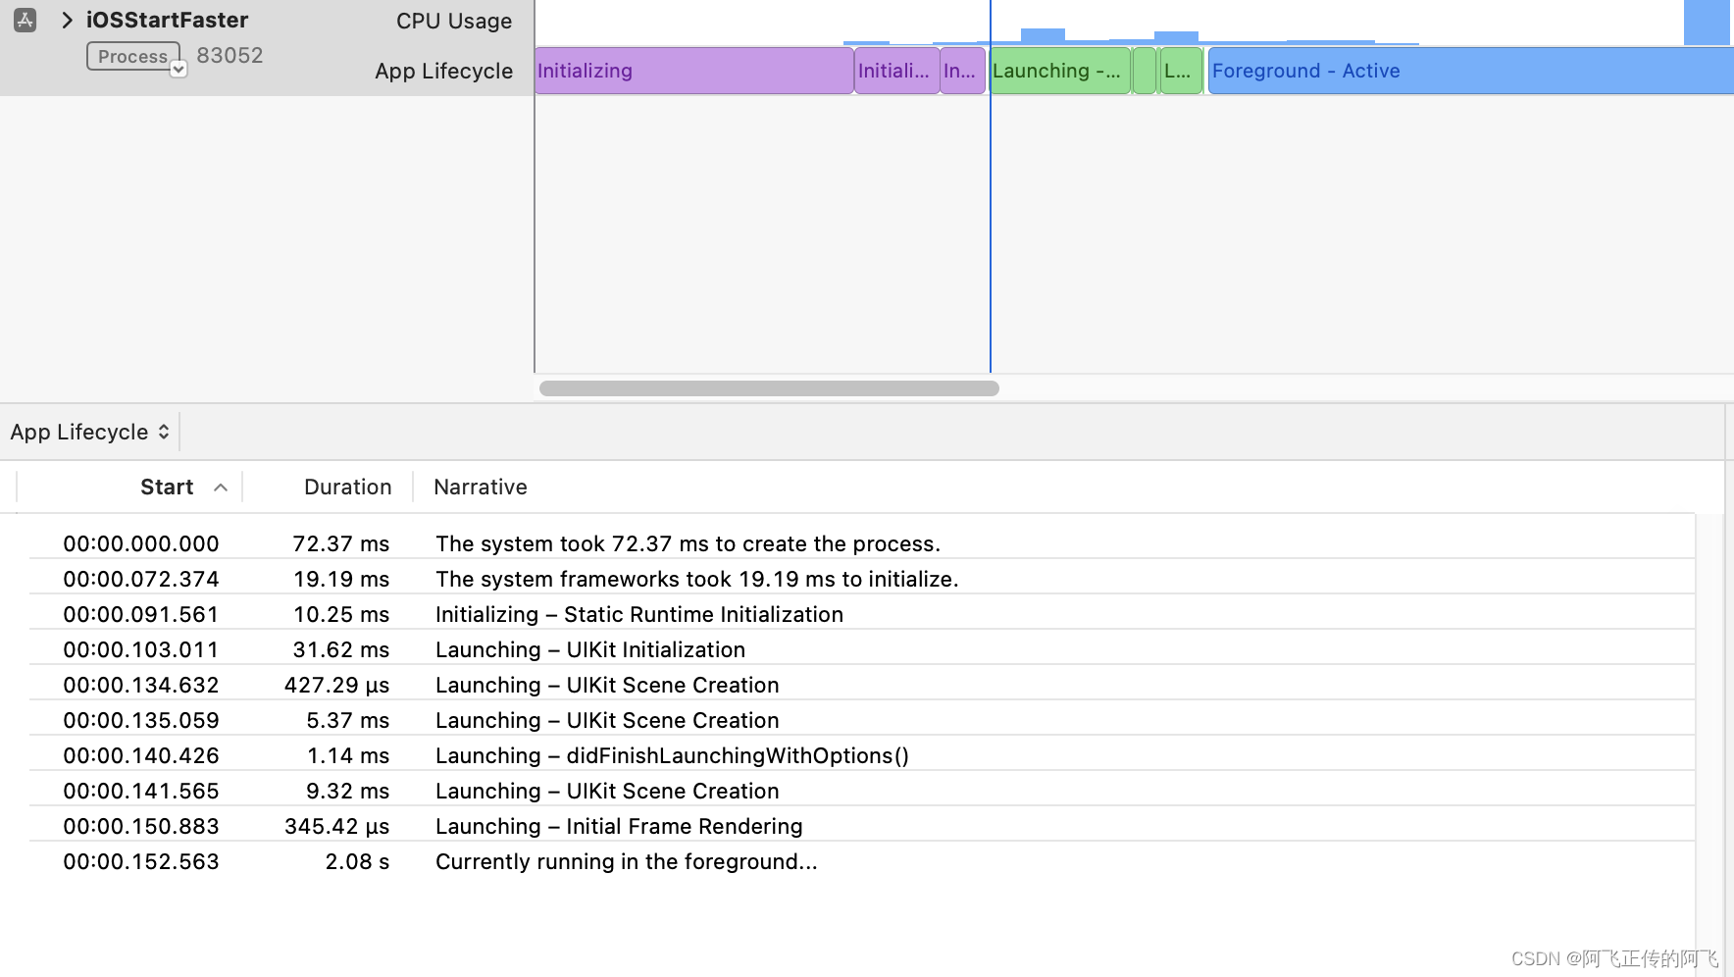Click the duration value 10.25 ms
Image resolution: width=1734 pixels, height=977 pixels.
pos(341,614)
